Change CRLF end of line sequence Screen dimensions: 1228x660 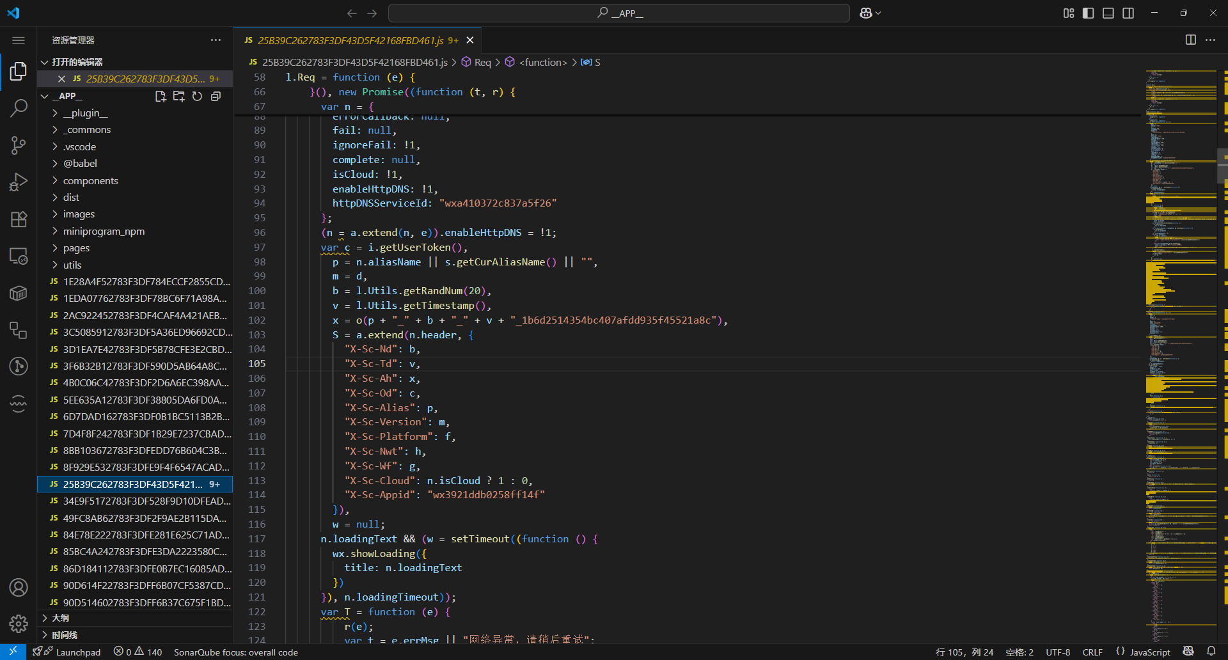point(1092,652)
